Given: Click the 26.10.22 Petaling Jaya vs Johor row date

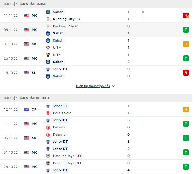Looking at the screenshot, I should point(11,167).
